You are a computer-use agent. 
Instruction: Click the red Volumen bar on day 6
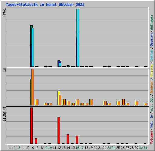coord(31,126)
